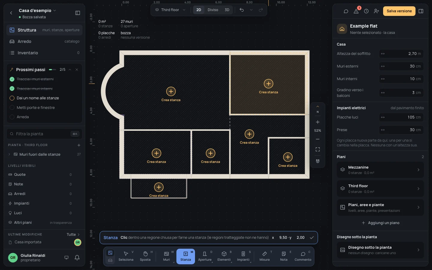Screen dimensions: 432x270
Task: Edit the Altezza del soffitto value
Action: click(x=401, y=54)
